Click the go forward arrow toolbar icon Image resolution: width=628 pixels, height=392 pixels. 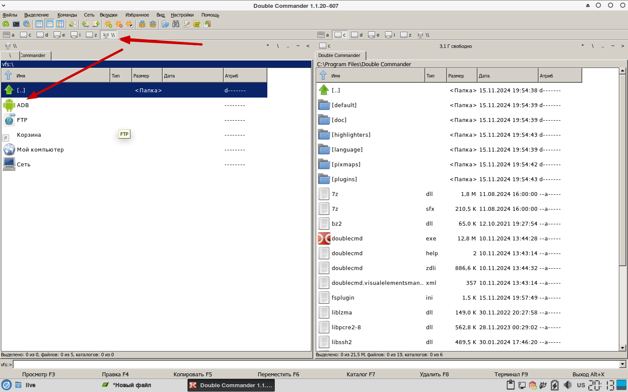point(96,24)
